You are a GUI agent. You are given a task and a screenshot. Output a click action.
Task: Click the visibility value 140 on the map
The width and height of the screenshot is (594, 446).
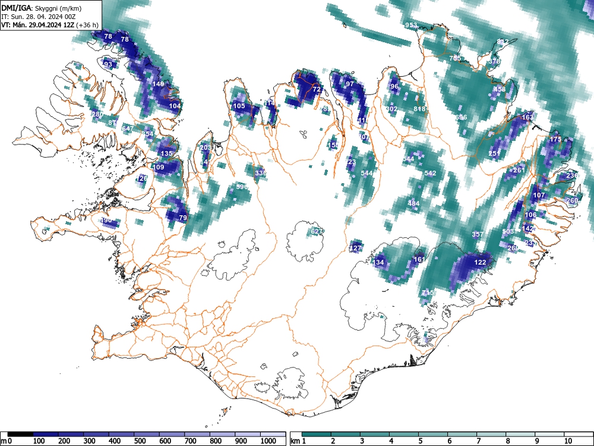pyautogui.click(x=158, y=84)
